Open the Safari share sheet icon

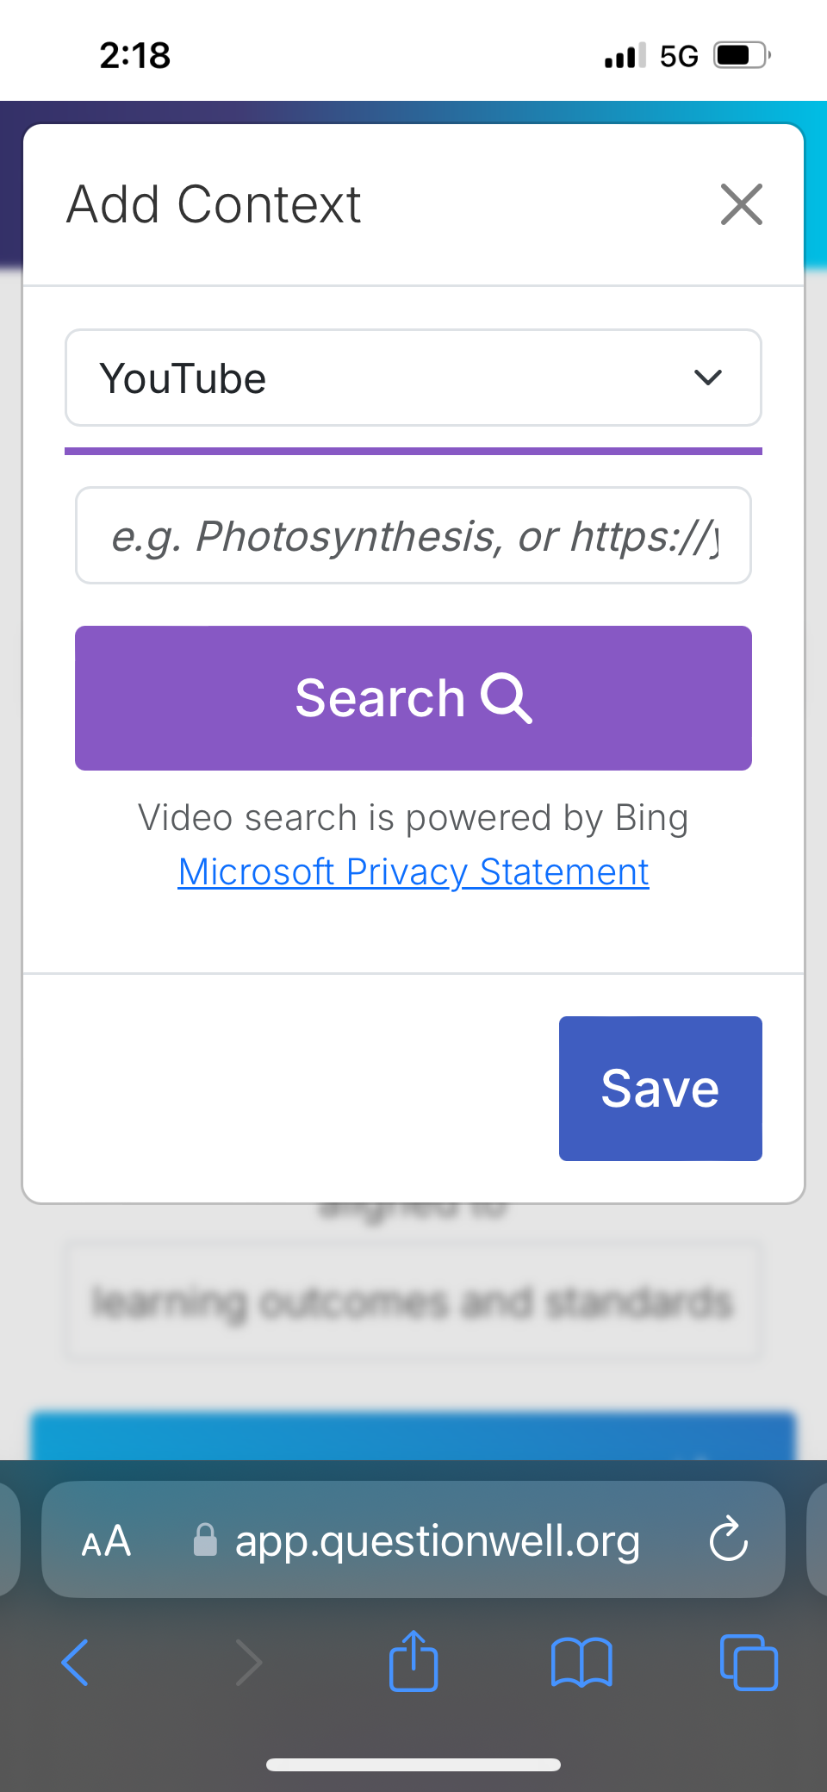(413, 1660)
